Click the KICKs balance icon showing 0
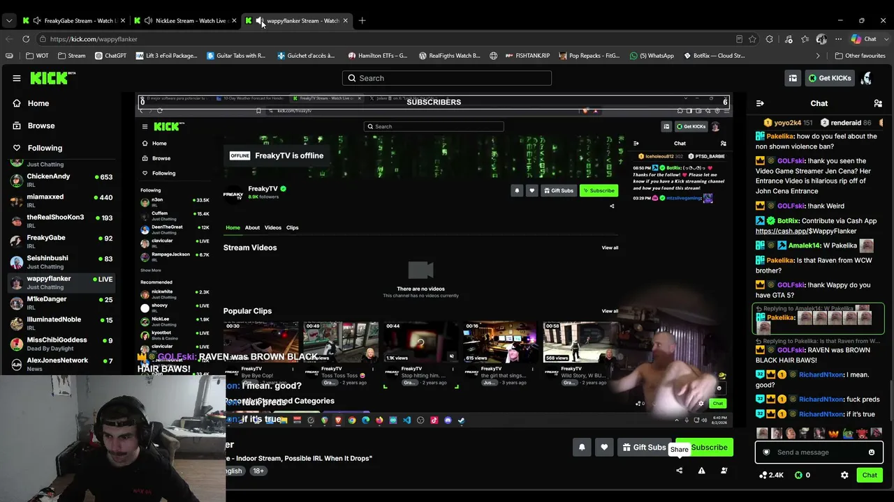This screenshot has height=502, width=894. [x=803, y=475]
